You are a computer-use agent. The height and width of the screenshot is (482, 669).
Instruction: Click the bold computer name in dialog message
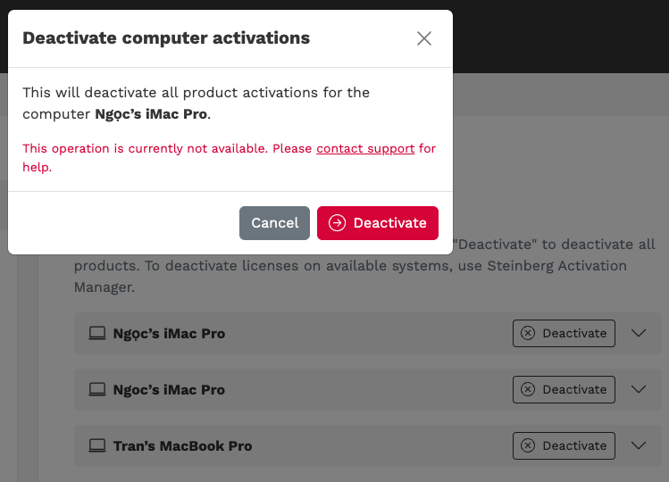pos(151,114)
